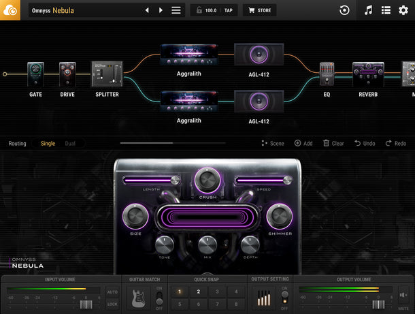This screenshot has height=314, width=415.
Task: Select the SPLITTER module
Action: [x=107, y=74]
